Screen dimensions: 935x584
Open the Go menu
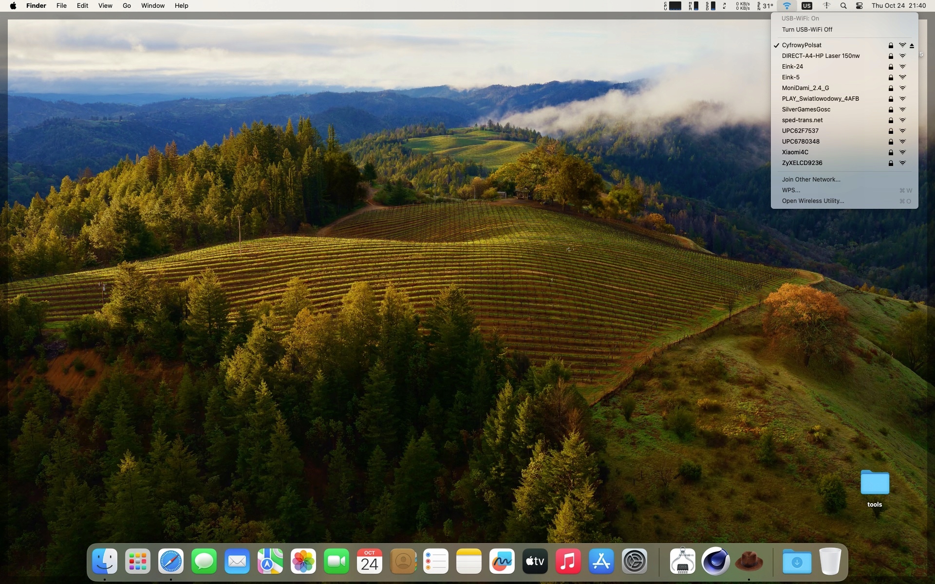[127, 6]
